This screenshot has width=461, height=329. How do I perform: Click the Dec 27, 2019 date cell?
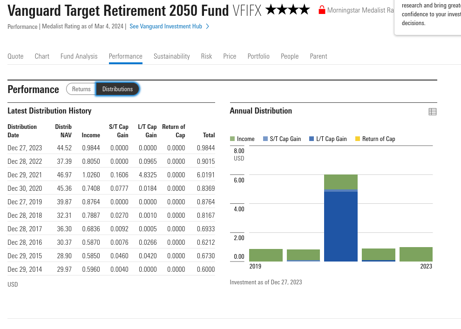[25, 202]
